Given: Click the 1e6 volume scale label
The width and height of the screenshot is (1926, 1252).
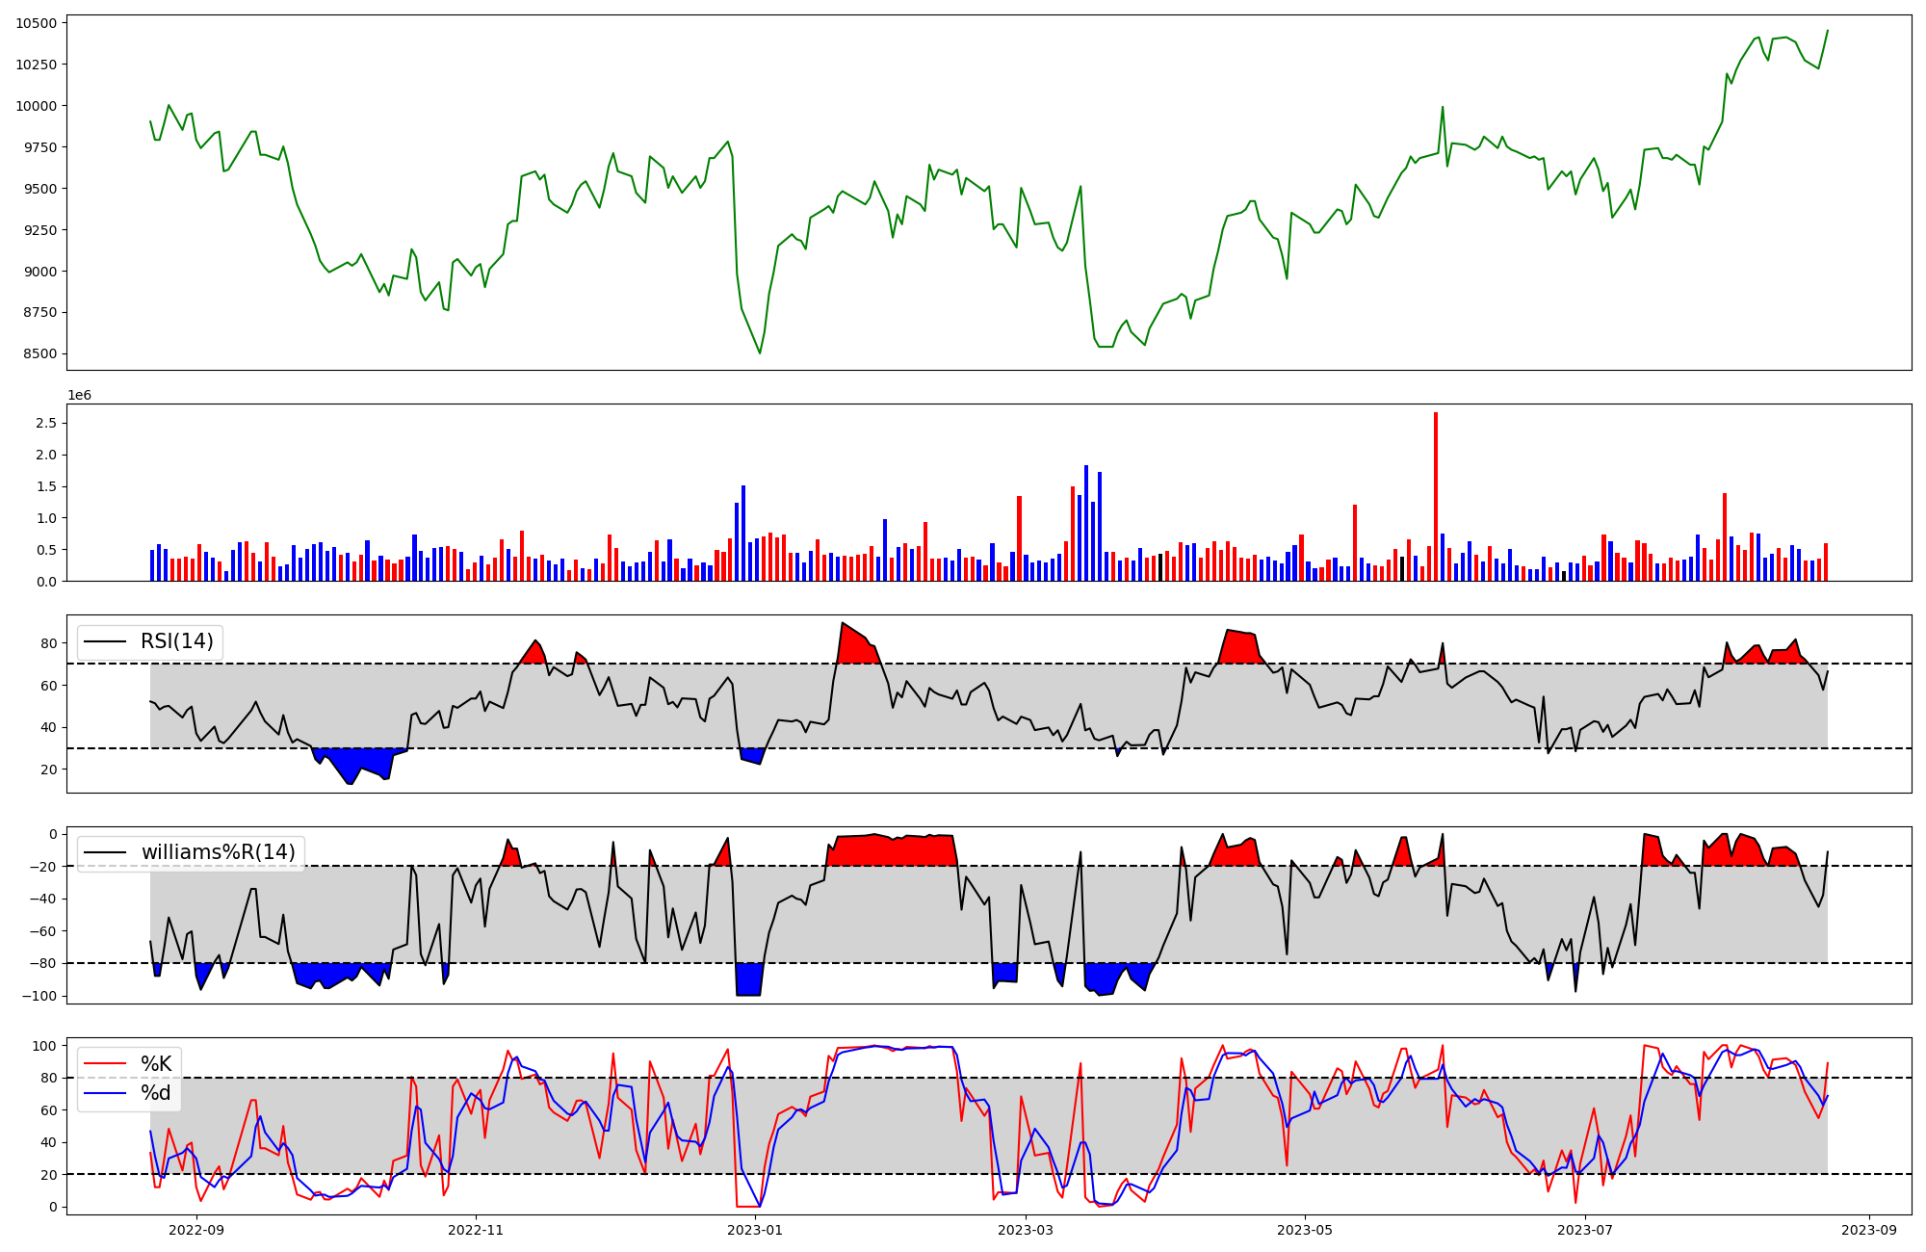Looking at the screenshot, I should [79, 396].
